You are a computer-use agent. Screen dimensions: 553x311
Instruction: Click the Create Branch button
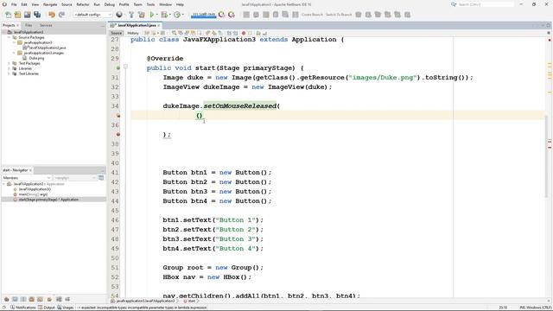[x=312, y=15]
